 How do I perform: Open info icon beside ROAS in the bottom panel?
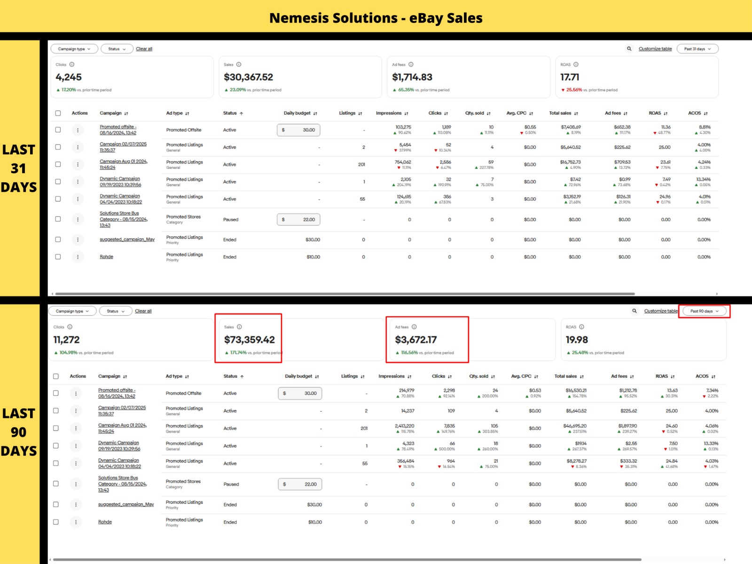[x=581, y=327]
